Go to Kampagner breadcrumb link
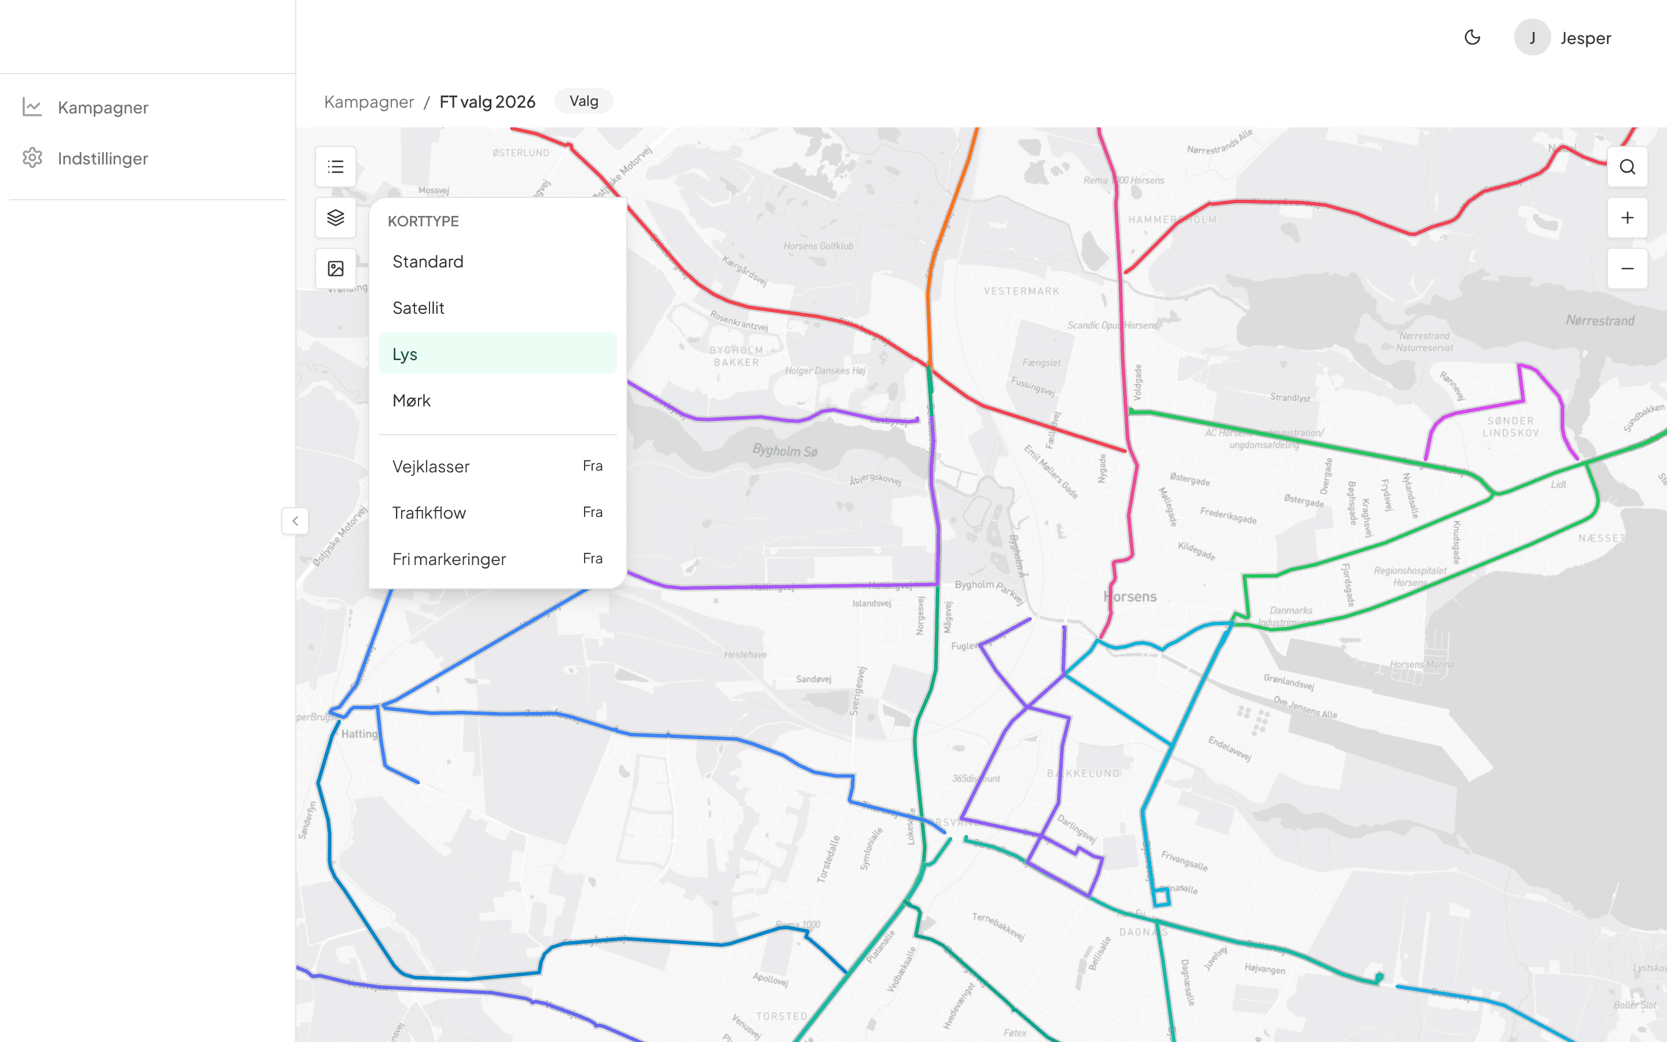 (x=369, y=102)
